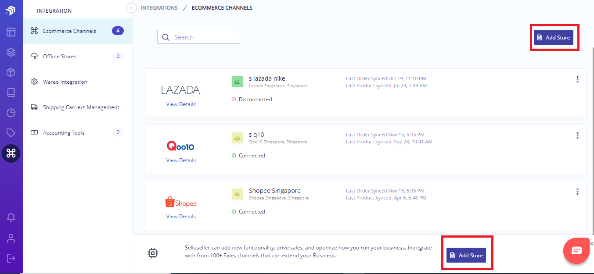View Details of the Shopee channel
This screenshot has width=594, height=274.
[x=181, y=217]
